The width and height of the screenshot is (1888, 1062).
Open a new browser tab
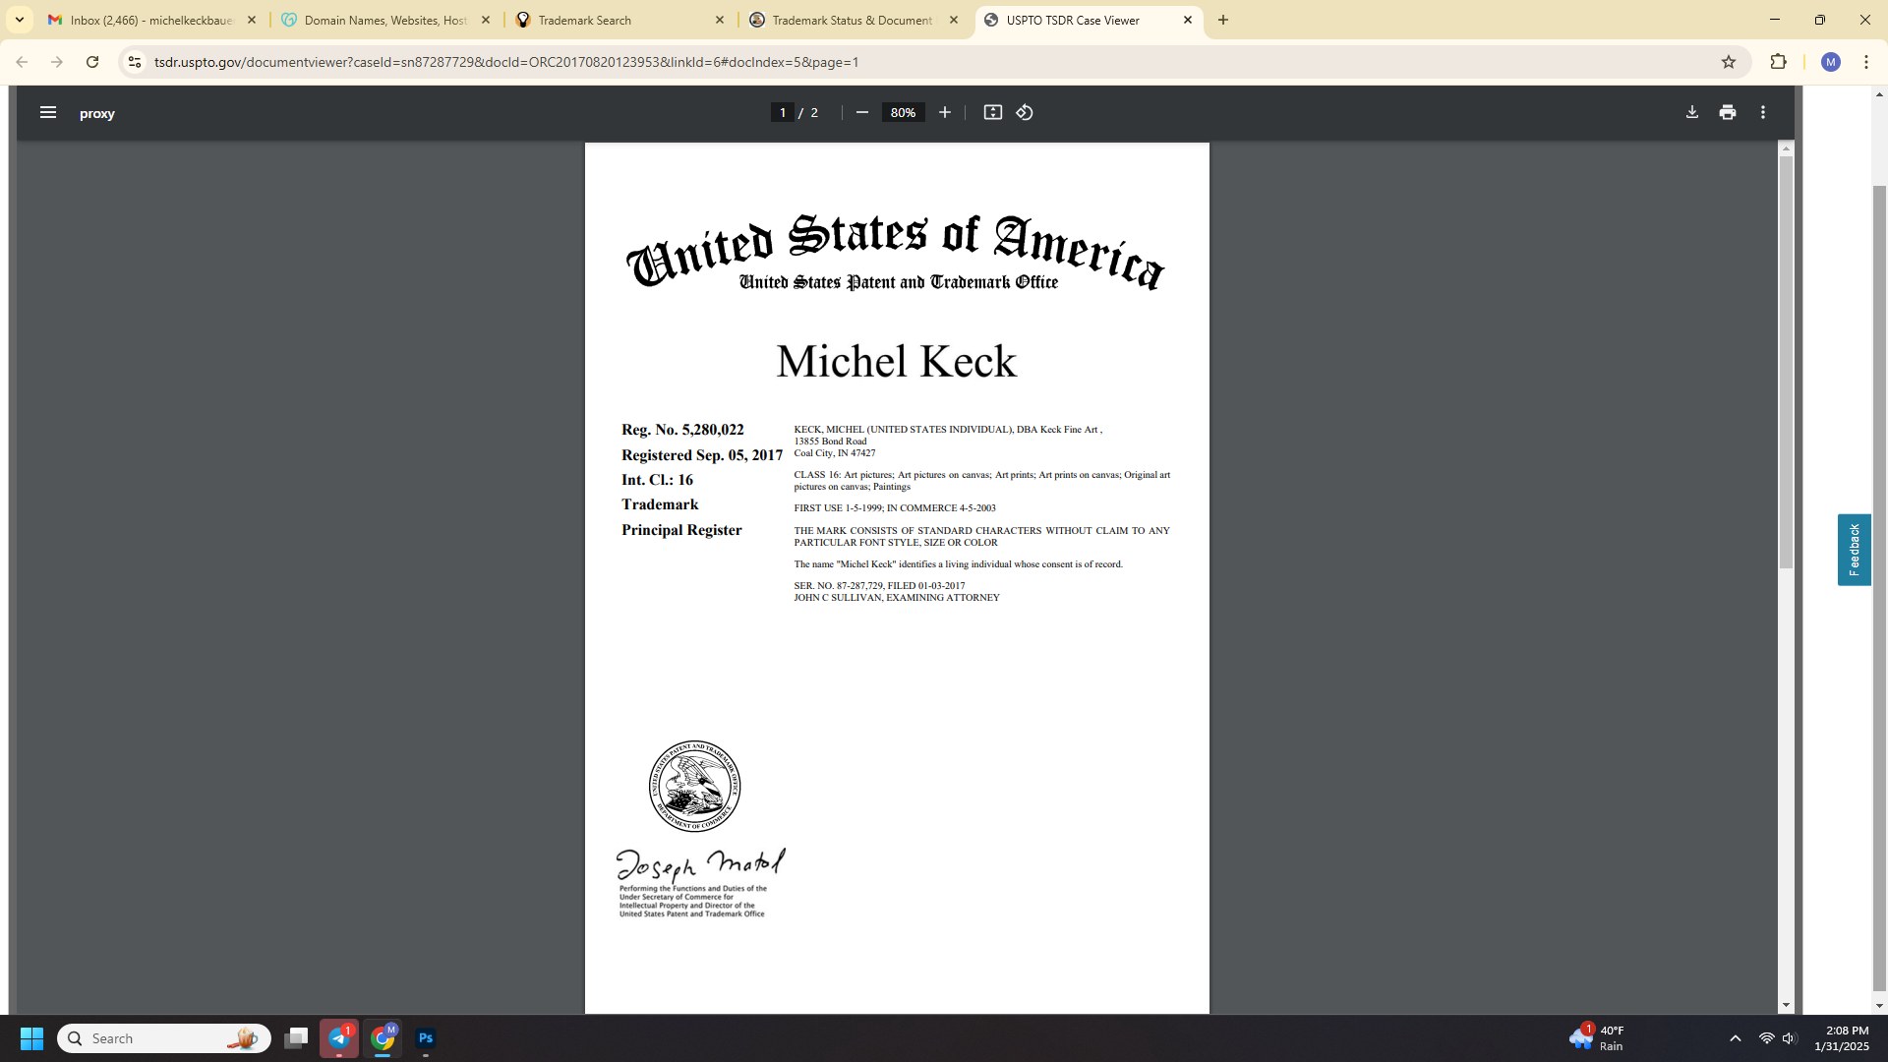[1223, 20]
